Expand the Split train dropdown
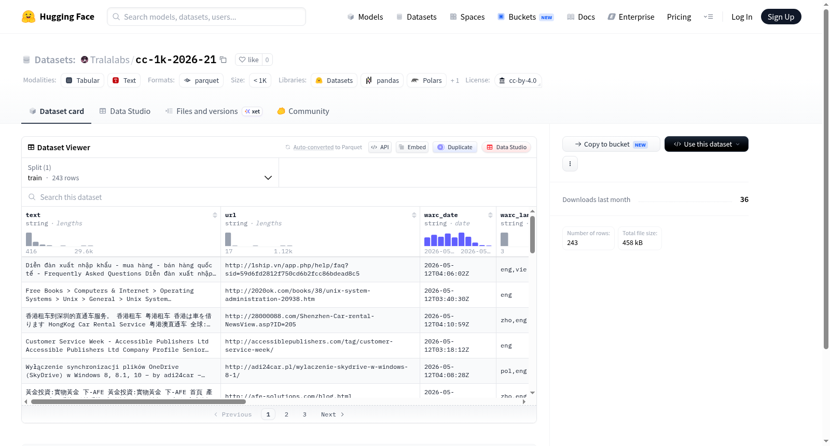Screen dimensions: 830x446 (150, 172)
